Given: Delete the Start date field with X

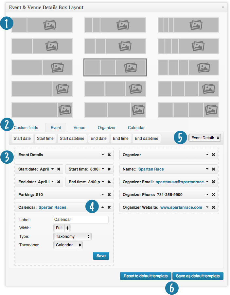Looking at the screenshot, I should [x=59, y=169].
